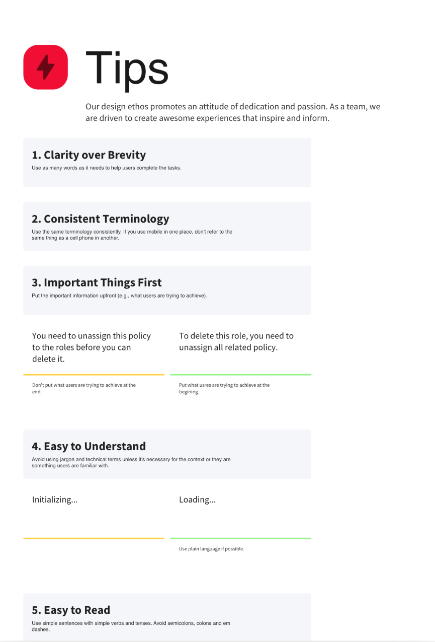Select the large Tips title
The width and height of the screenshot is (435, 642).
[127, 68]
